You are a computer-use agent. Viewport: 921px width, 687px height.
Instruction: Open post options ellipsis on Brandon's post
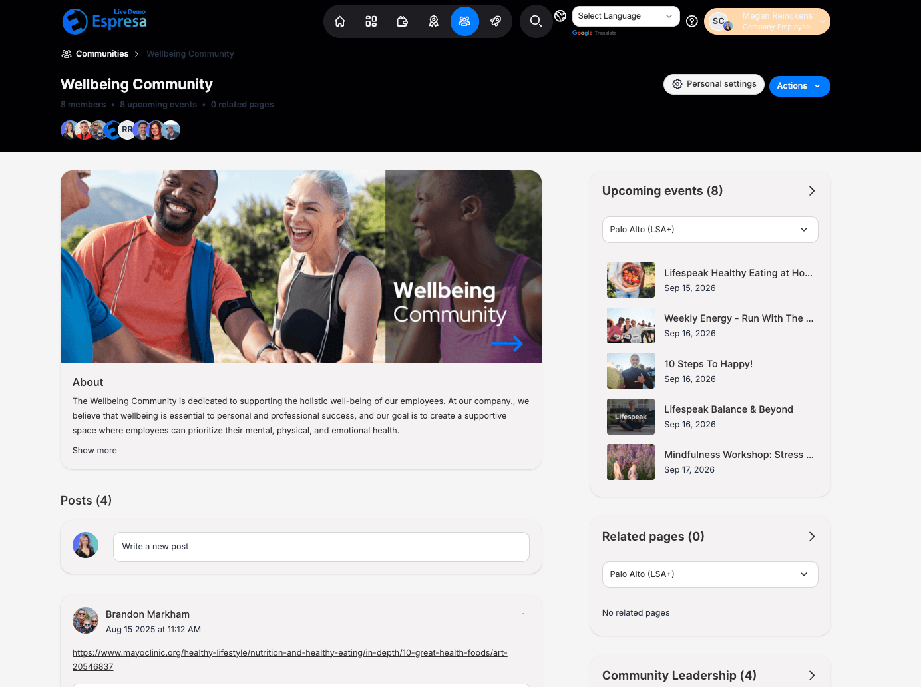point(523,614)
